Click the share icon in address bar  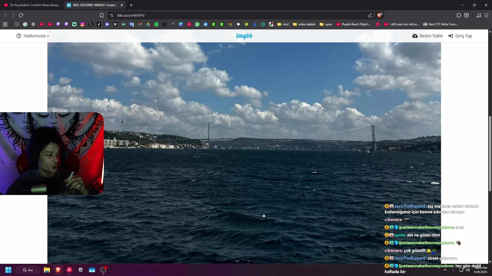tap(370, 15)
